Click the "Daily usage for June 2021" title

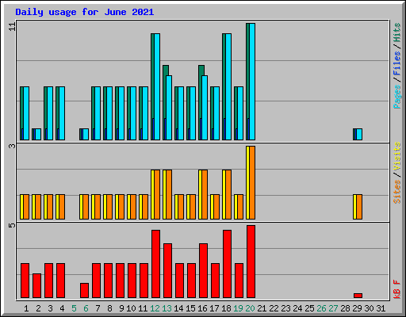(85, 12)
